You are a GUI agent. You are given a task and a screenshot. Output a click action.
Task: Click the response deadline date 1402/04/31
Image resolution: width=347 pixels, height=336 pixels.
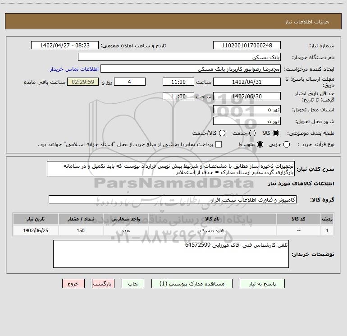click(247, 82)
